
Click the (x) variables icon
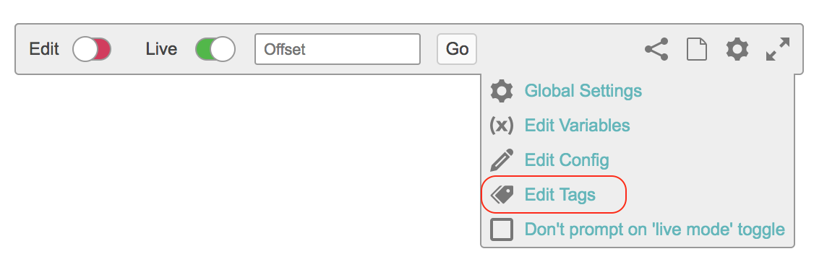coord(501,126)
